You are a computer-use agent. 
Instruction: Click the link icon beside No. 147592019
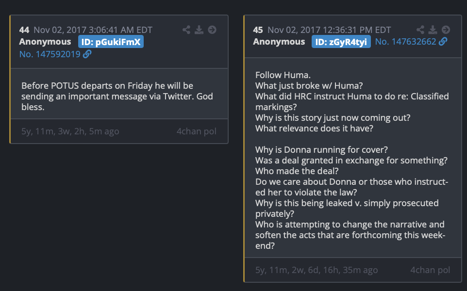(x=87, y=54)
